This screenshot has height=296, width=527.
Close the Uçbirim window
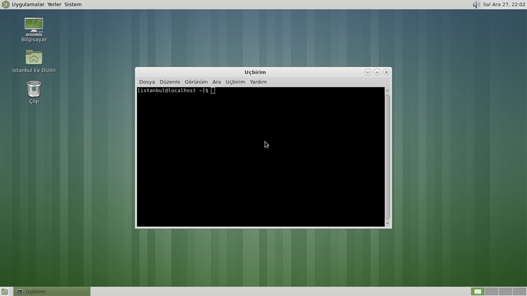(386, 72)
